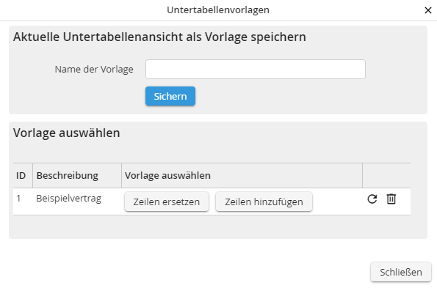This screenshot has height=288, width=437.
Task: Delete the Beispielvertrag template via trash icon
Action: 391,199
